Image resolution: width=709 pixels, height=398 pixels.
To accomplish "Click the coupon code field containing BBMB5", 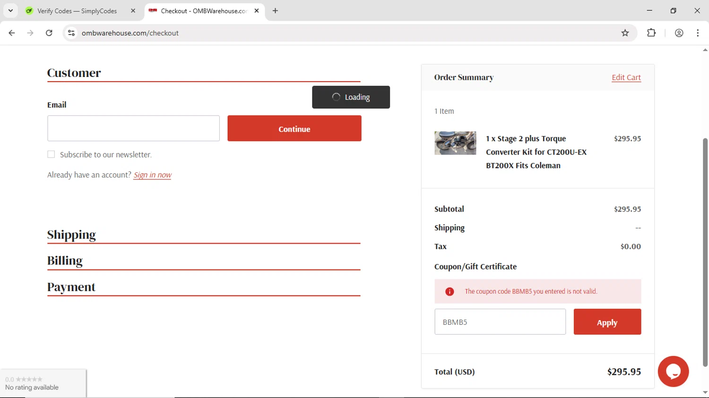I will pyautogui.click(x=500, y=322).
